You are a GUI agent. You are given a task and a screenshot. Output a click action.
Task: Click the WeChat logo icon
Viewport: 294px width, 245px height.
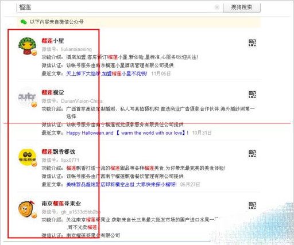coord(24,22)
